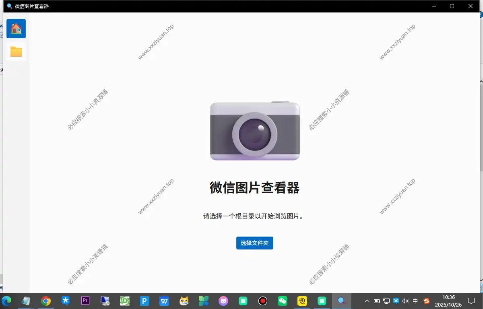This screenshot has width=483, height=309.
Task: Click the red record button taskbar icon
Action: [263, 301]
